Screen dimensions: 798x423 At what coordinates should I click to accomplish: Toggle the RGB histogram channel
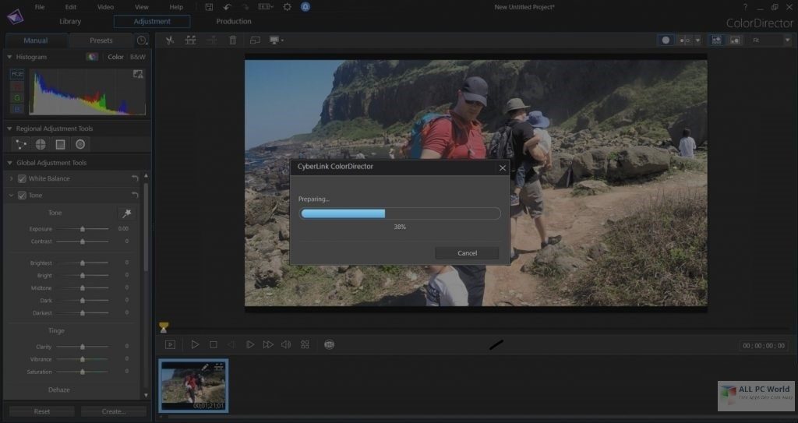(x=17, y=74)
